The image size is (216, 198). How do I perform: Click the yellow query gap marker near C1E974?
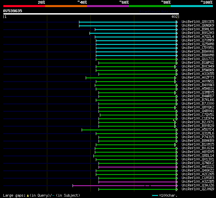[x=173, y=120]
